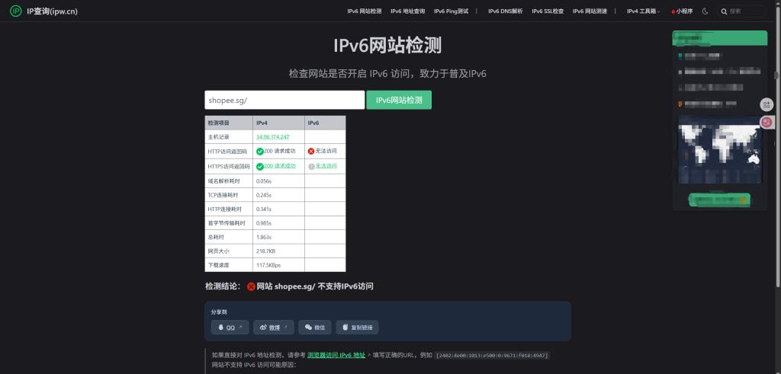
Task: Expand the IPv4 工具箱 dropdown menu
Action: click(x=643, y=11)
